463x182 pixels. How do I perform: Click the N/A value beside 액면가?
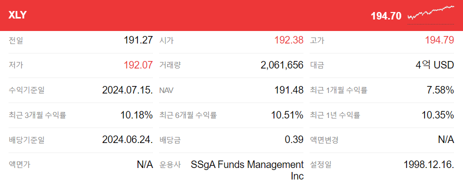click(x=145, y=164)
